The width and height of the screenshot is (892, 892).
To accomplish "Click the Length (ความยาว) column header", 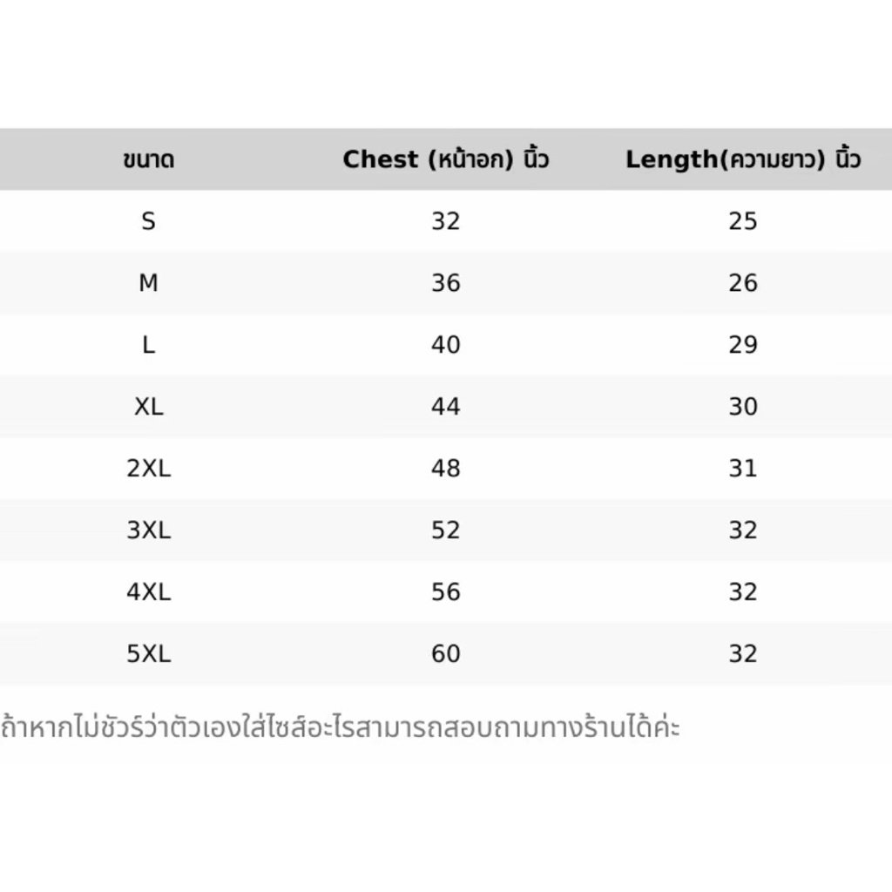I will pyautogui.click(x=743, y=159).
